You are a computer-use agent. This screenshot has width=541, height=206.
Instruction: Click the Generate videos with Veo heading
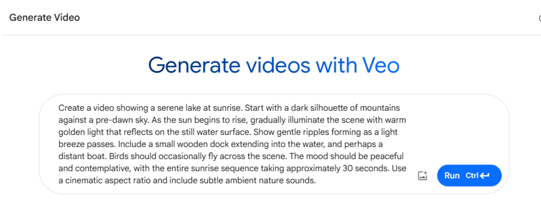[x=274, y=65]
